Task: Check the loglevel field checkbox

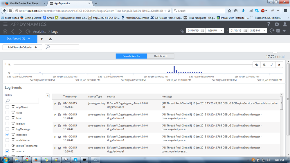Action: 7,124
